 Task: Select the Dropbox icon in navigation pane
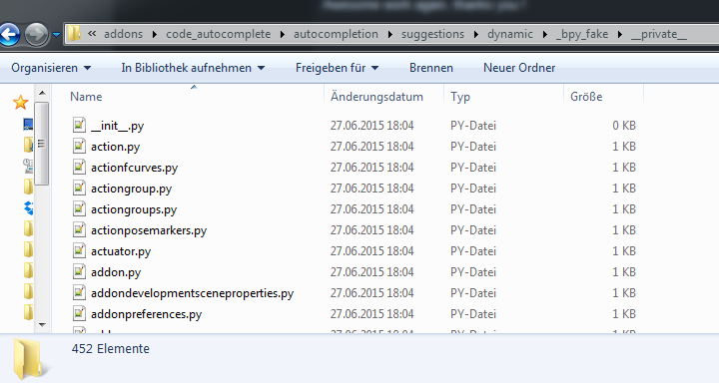(28, 208)
